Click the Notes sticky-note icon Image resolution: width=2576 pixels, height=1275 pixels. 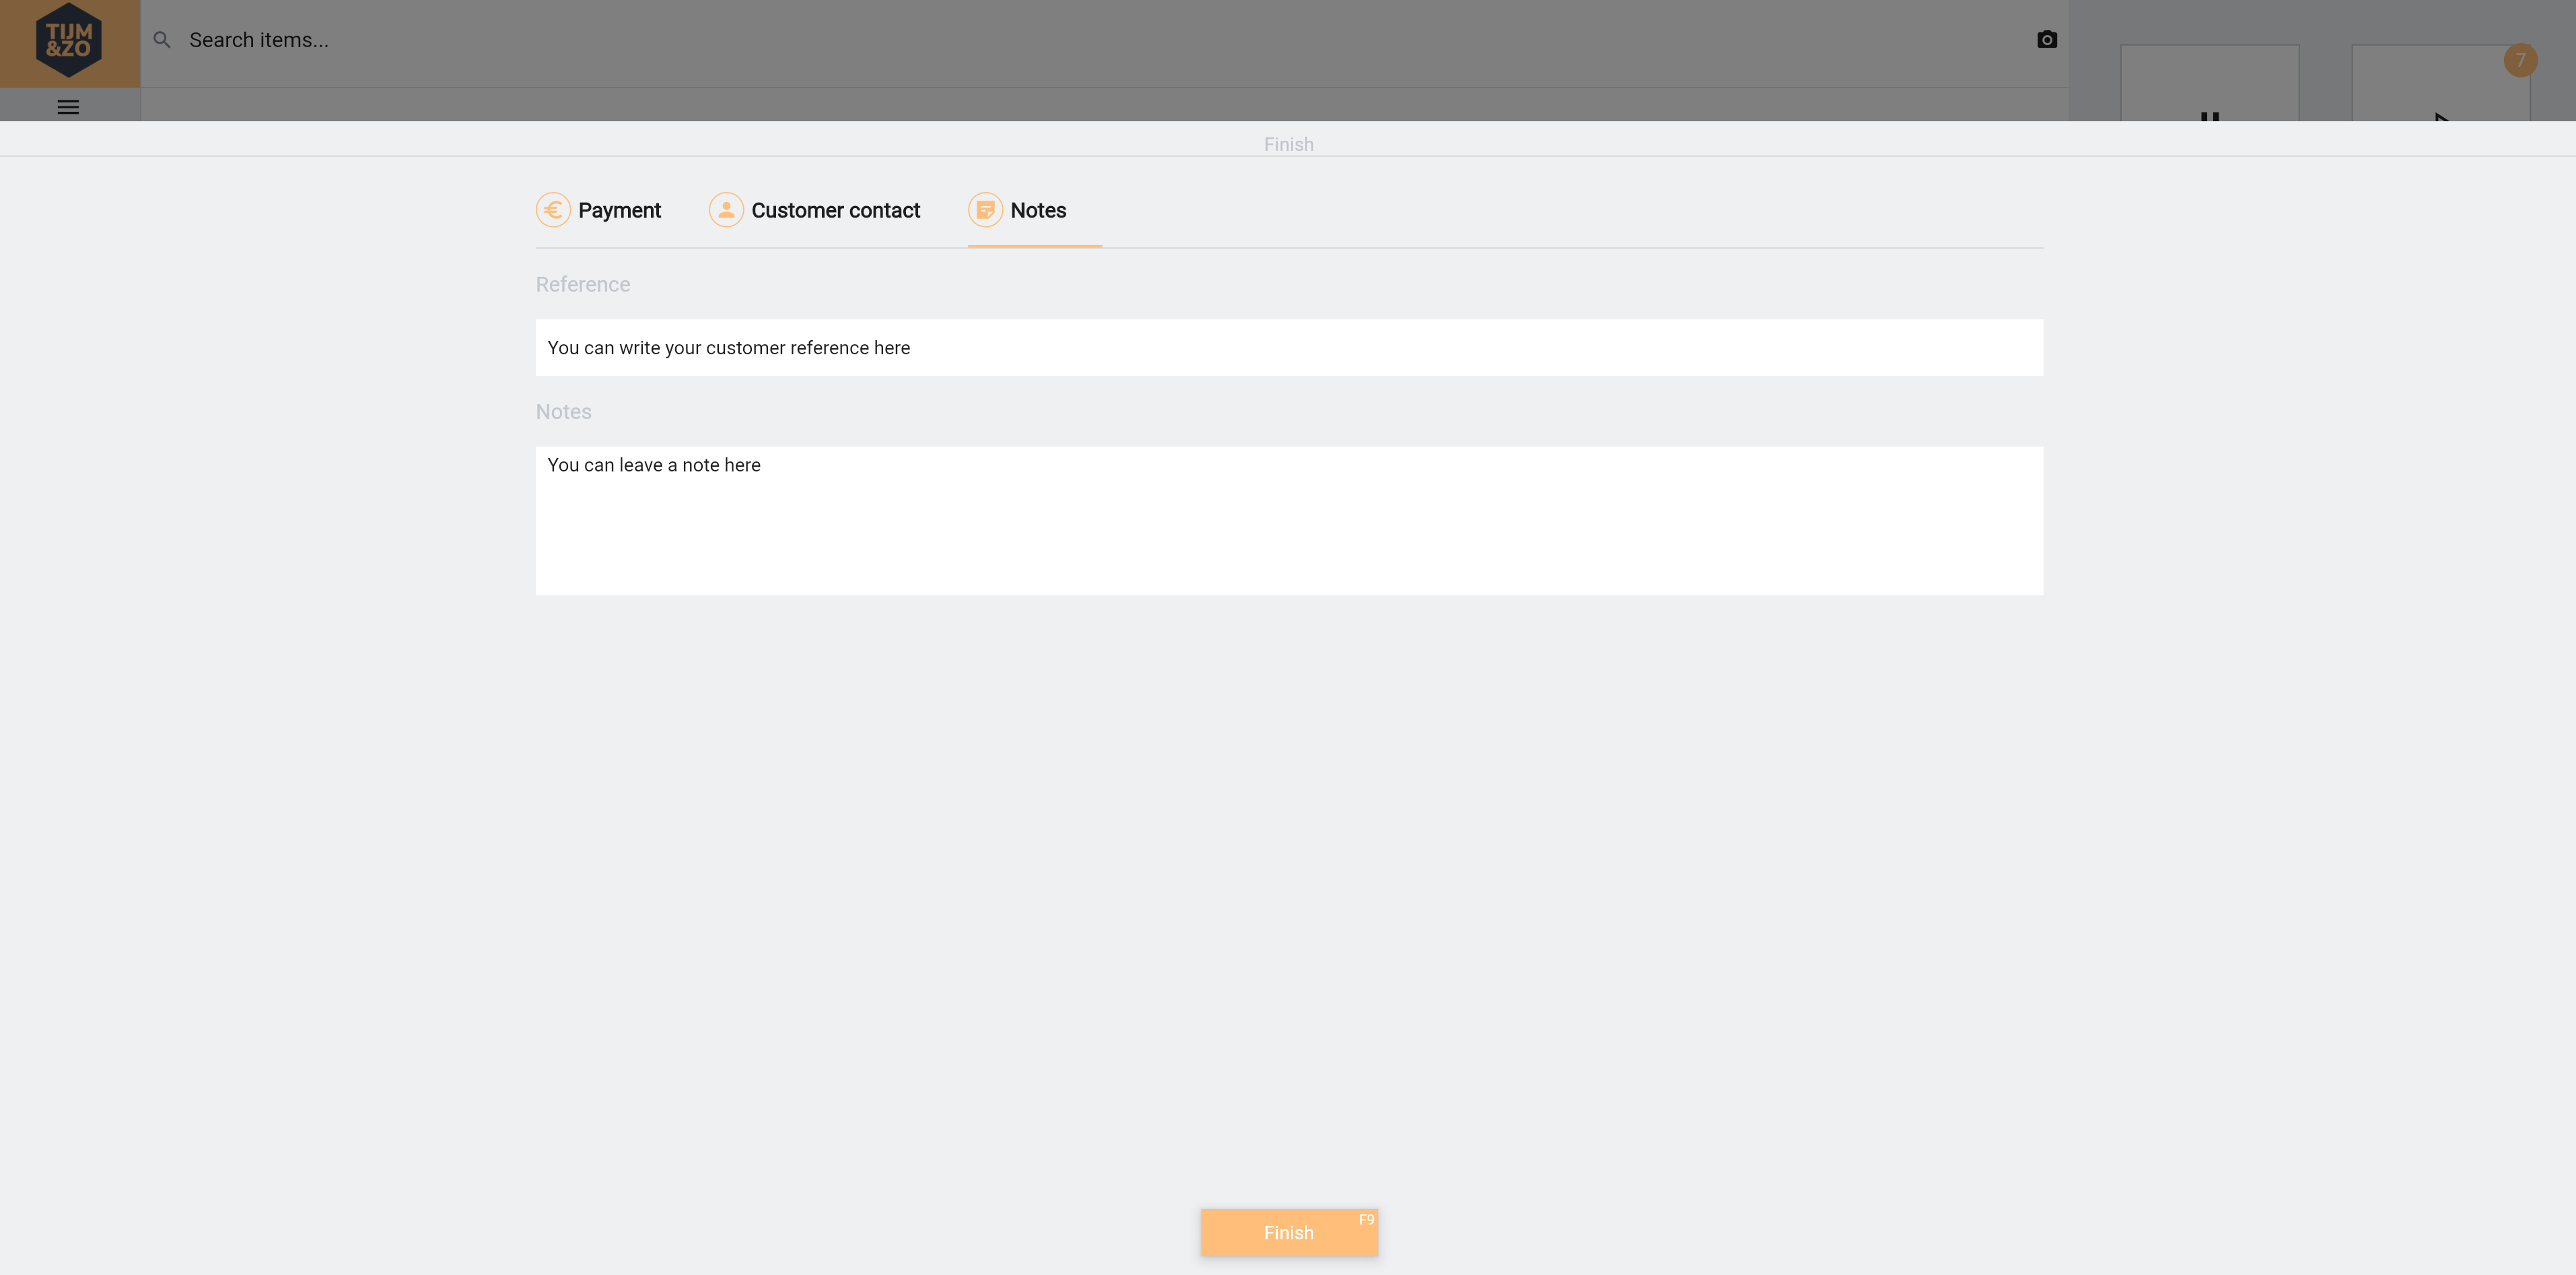[x=985, y=210]
